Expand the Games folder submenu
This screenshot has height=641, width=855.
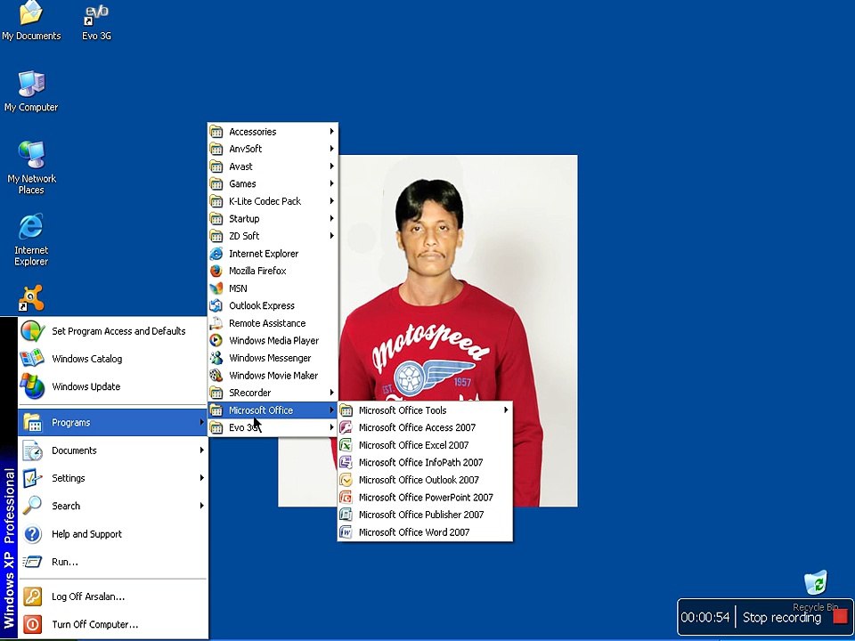click(273, 183)
